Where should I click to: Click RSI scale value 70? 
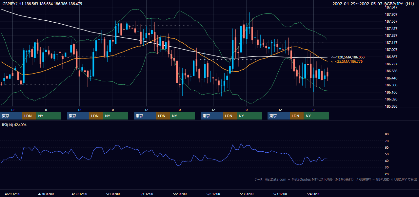(387, 141)
